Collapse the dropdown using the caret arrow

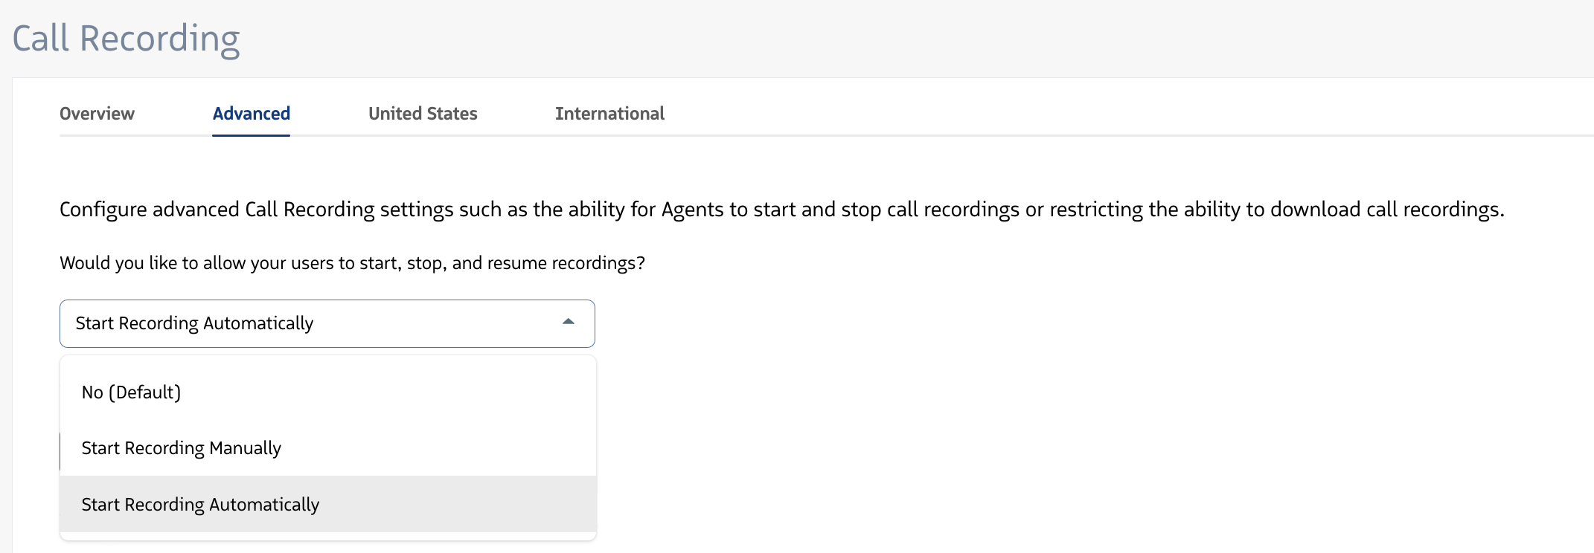[x=569, y=323]
